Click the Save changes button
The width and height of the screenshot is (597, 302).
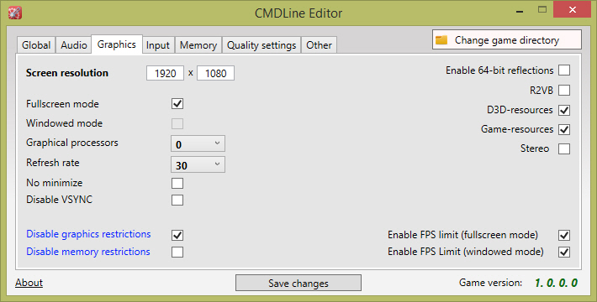click(x=298, y=283)
